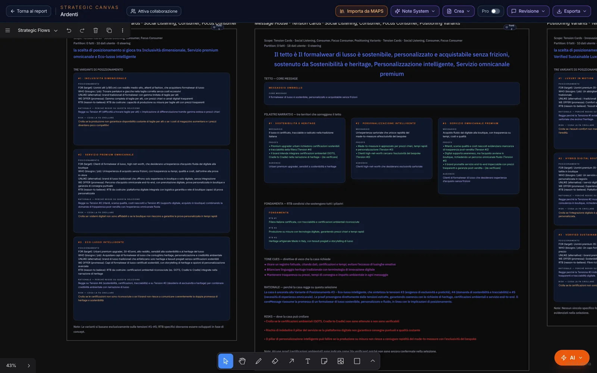Click Attiva collaborazione button
The image size is (597, 373).
point(154,11)
